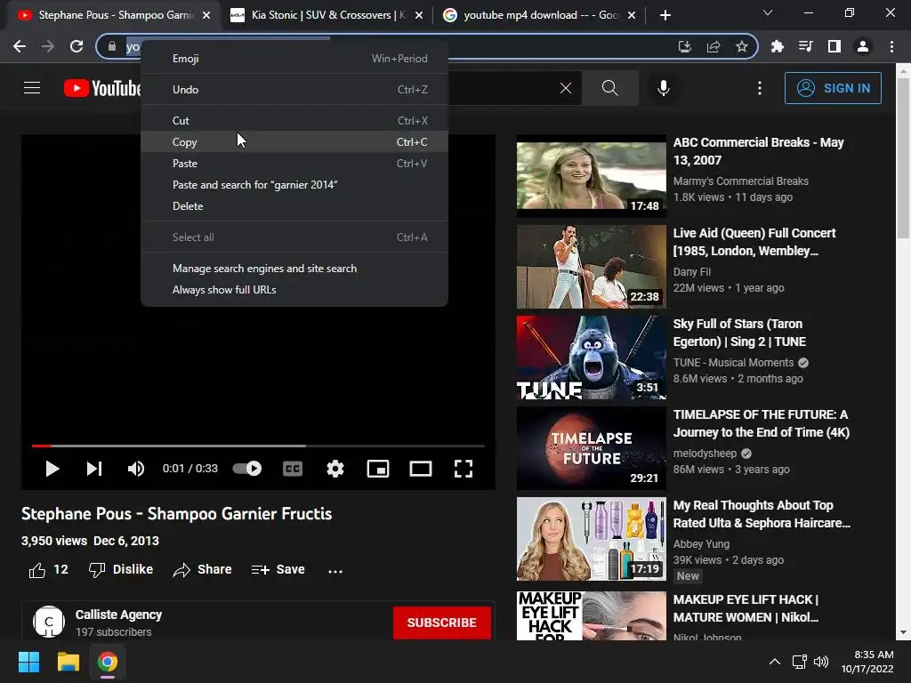
Task: Bookmark this page with the star icon
Action: pos(742,46)
